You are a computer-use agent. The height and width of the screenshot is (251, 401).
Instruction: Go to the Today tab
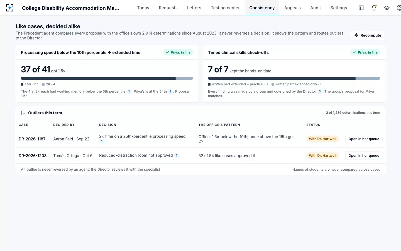tap(143, 8)
